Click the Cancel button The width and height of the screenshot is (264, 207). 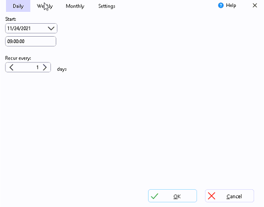(229, 196)
